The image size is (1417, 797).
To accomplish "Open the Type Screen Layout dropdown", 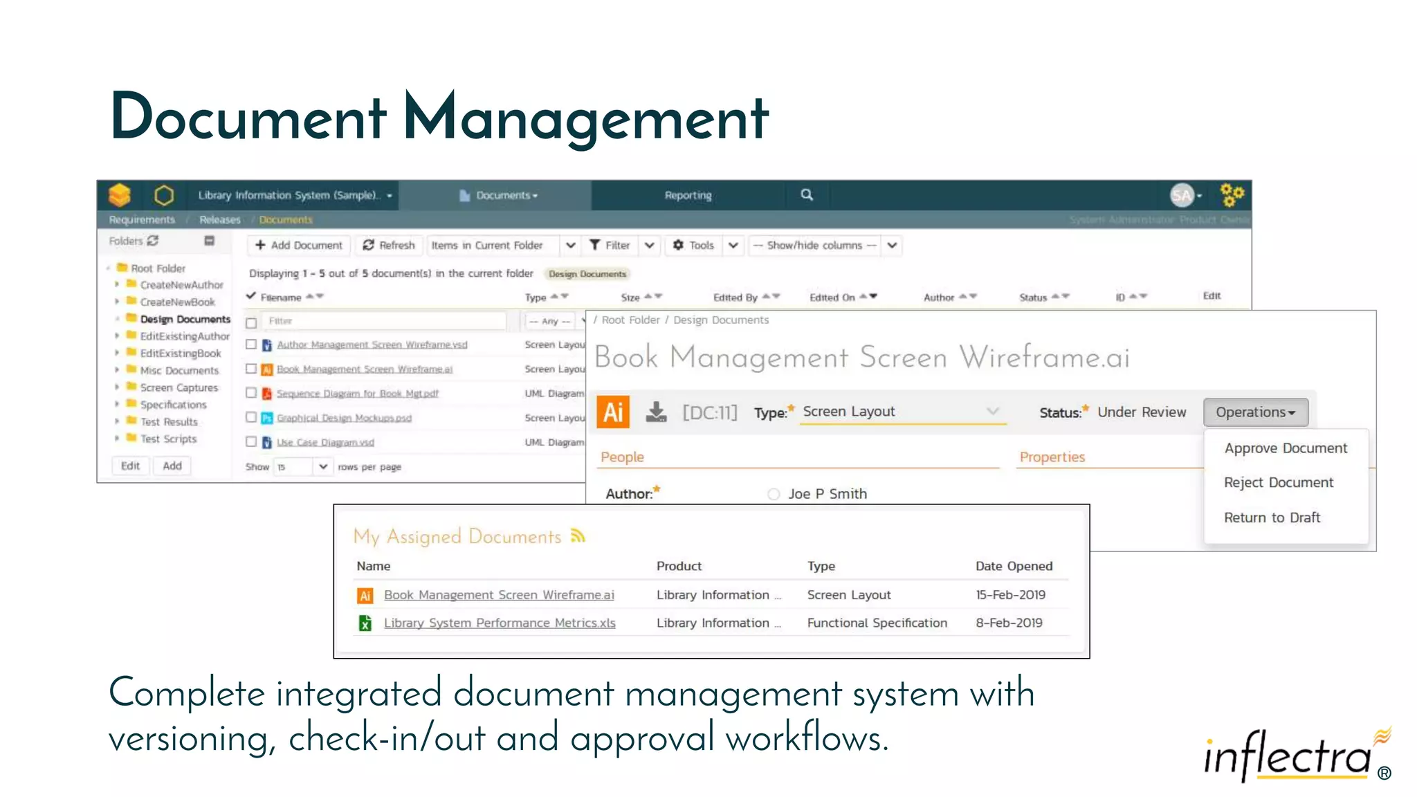I will tap(902, 412).
